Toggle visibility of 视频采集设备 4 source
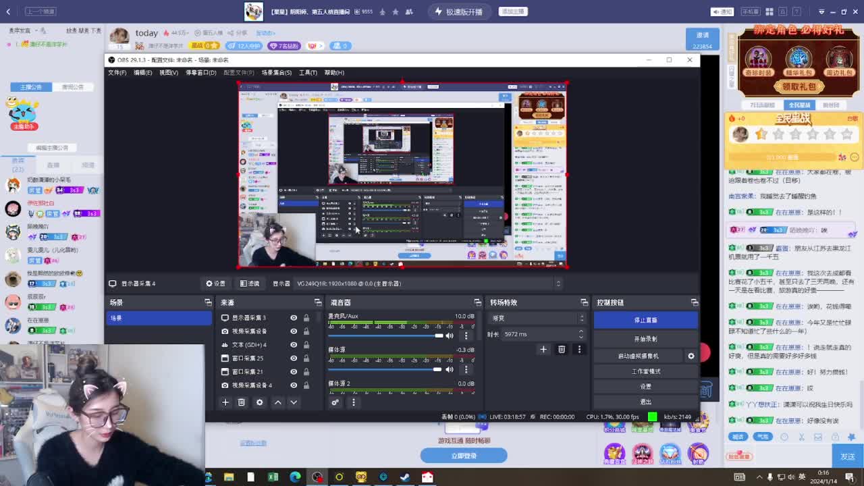Viewport: 864px width, 486px height. pos(294,385)
